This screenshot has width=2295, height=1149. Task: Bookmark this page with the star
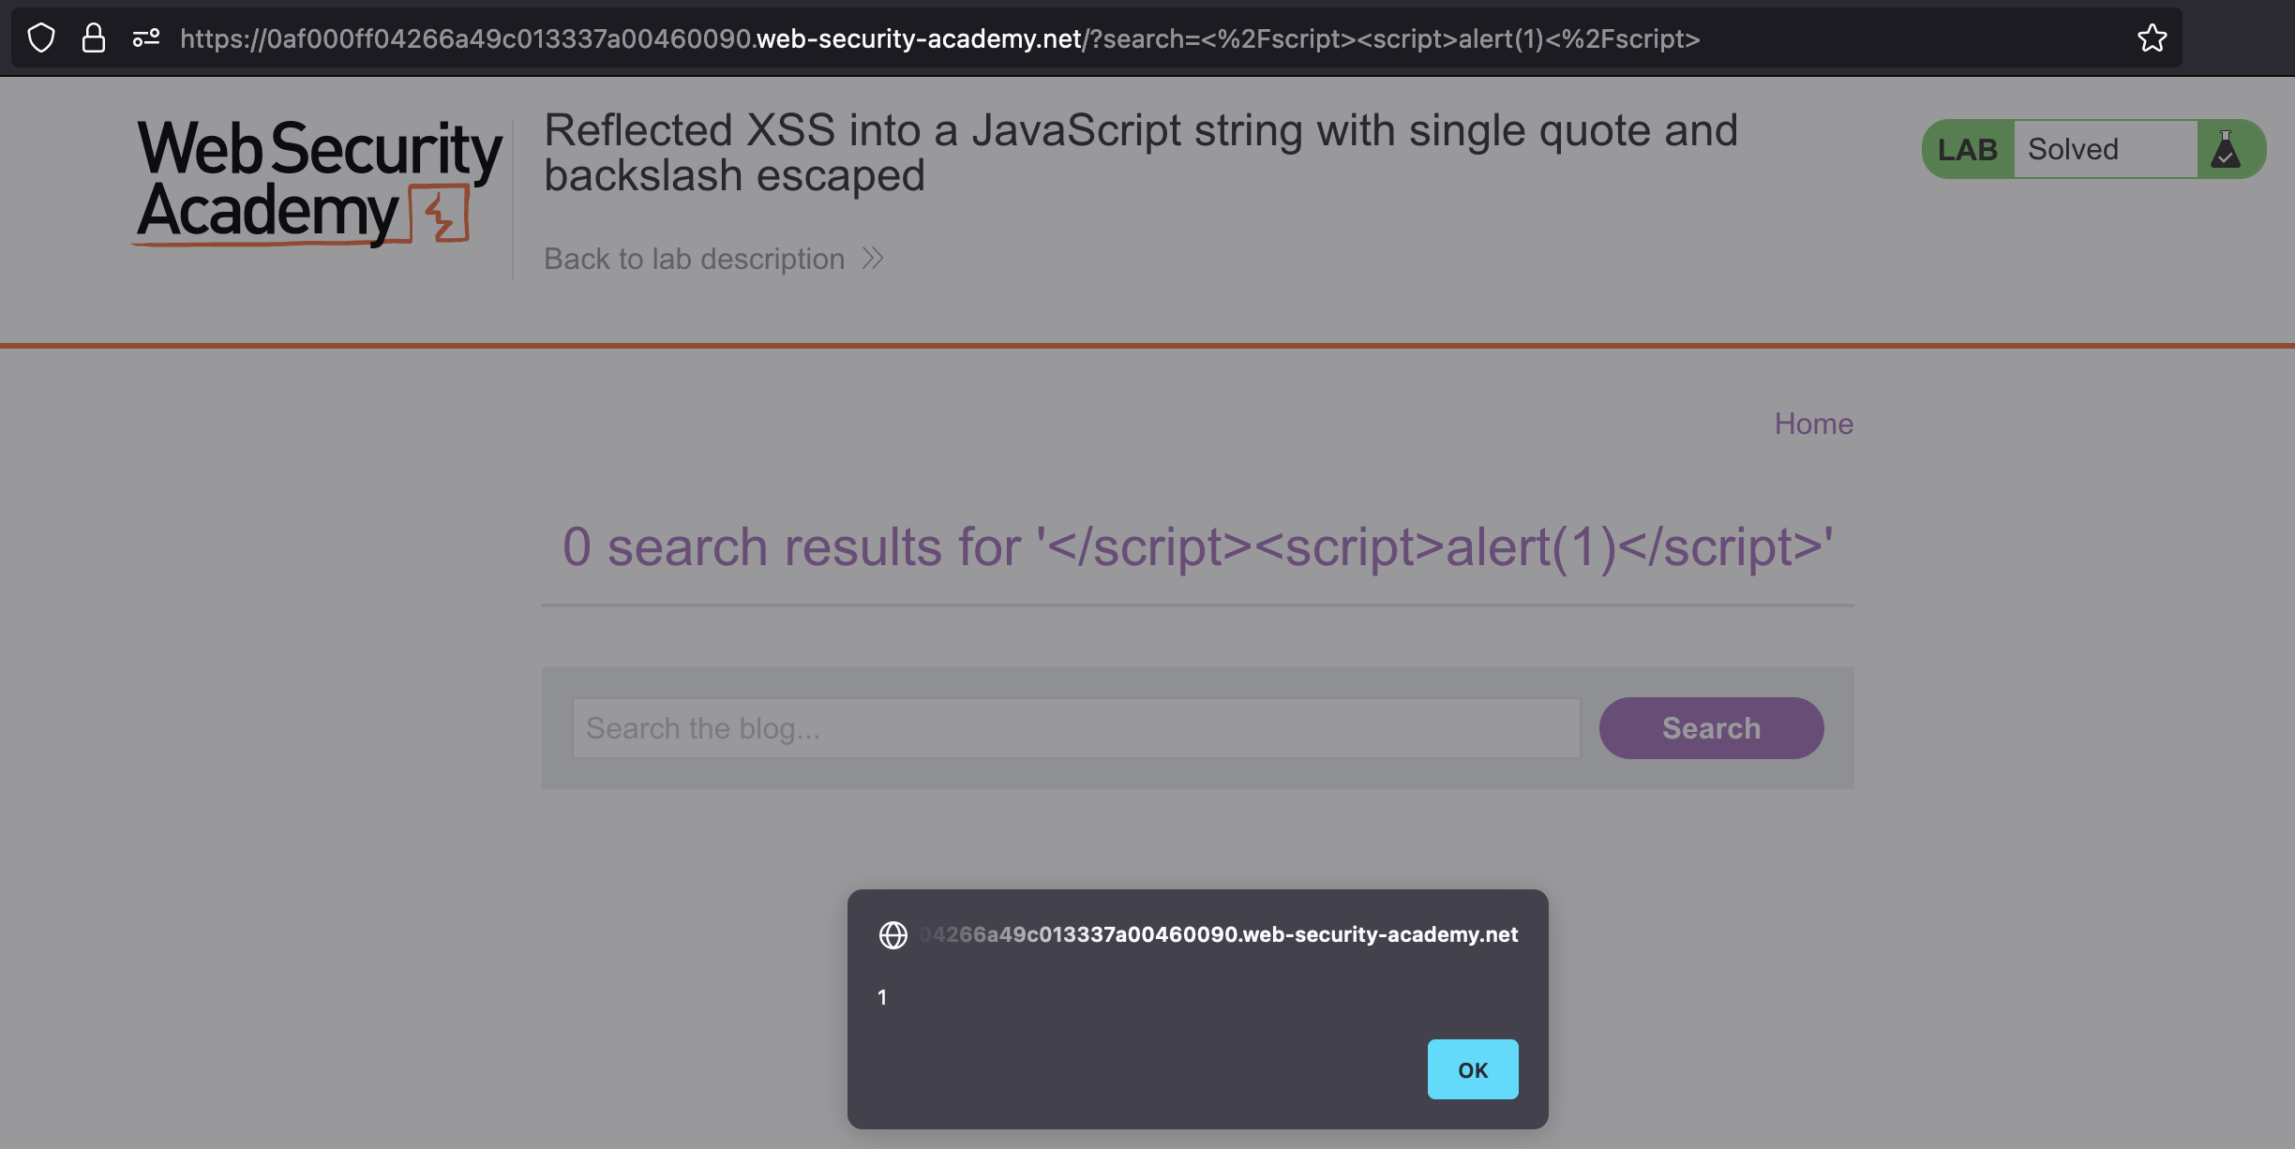2152,38
